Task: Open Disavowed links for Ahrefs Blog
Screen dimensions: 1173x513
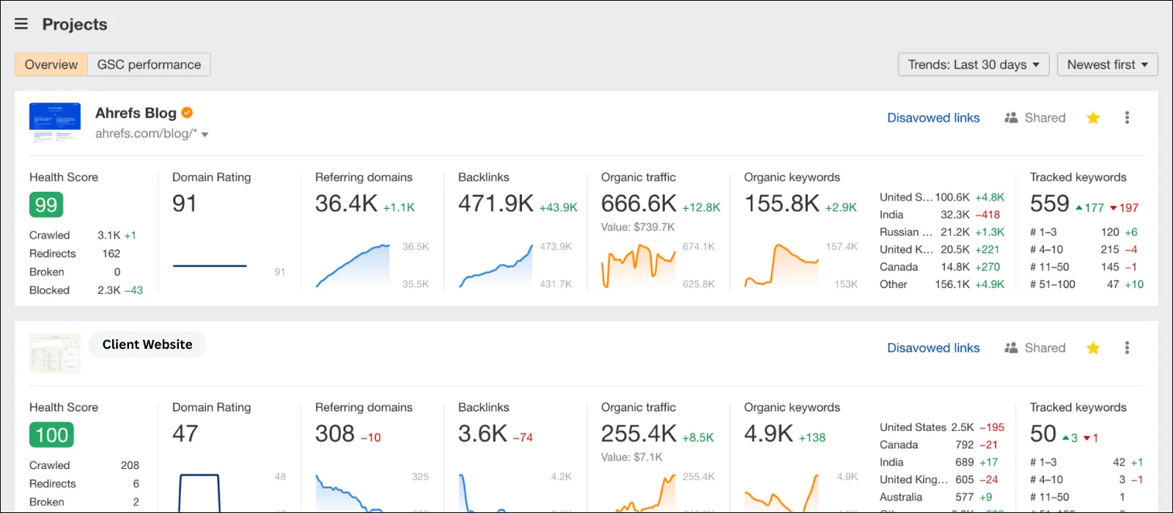Action: tap(933, 118)
